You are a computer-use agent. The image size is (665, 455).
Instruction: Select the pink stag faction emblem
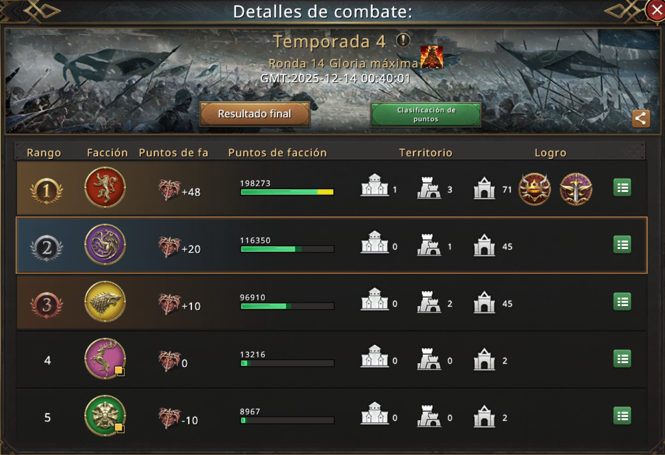[x=105, y=359]
